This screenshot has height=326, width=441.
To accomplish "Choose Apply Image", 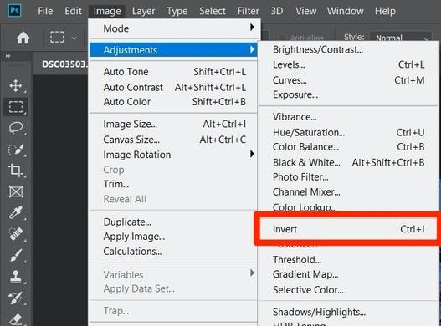I will pos(173,237).
